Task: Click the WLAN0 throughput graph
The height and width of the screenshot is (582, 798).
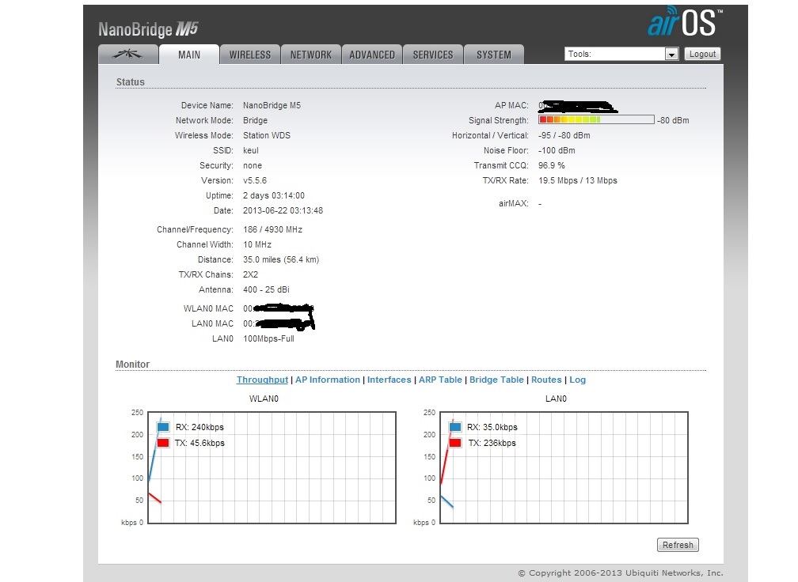Action: pos(272,467)
